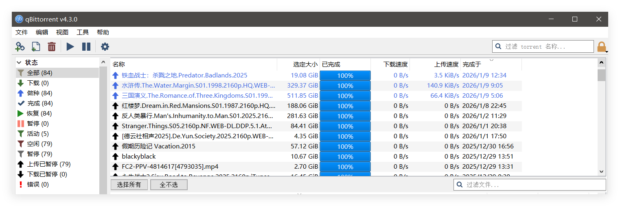Click the 2026/1/8 22:45 completion date
The width and height of the screenshot is (620, 206).
click(x=484, y=106)
